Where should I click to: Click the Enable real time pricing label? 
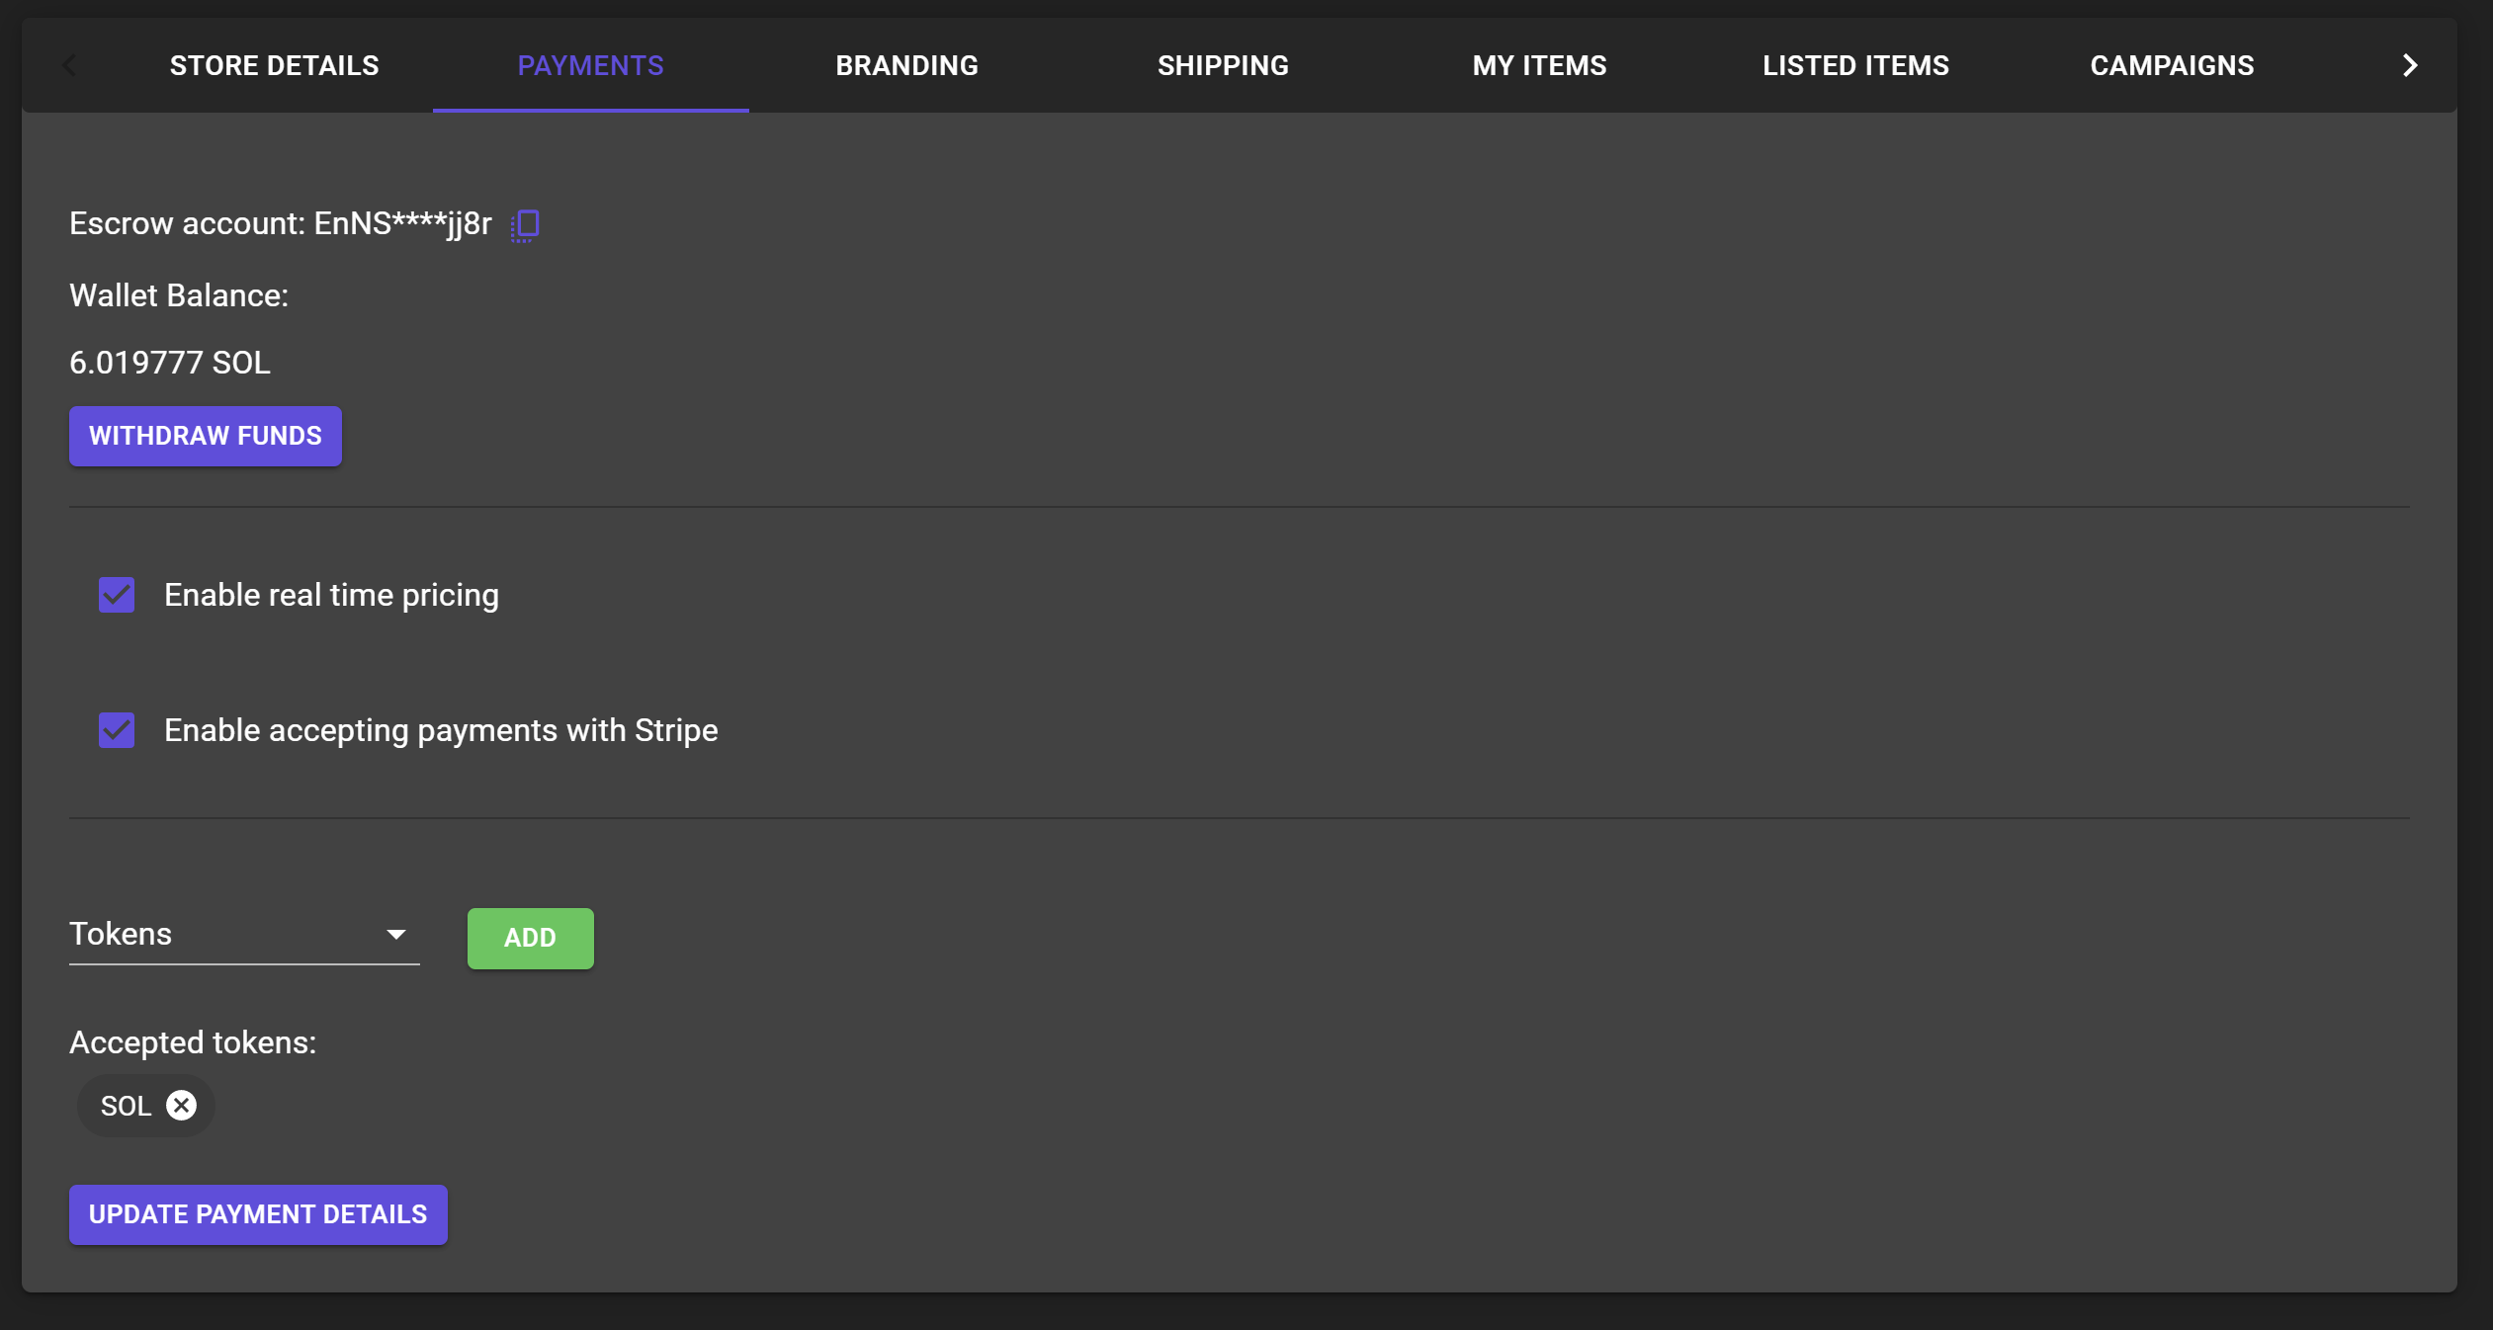331,595
